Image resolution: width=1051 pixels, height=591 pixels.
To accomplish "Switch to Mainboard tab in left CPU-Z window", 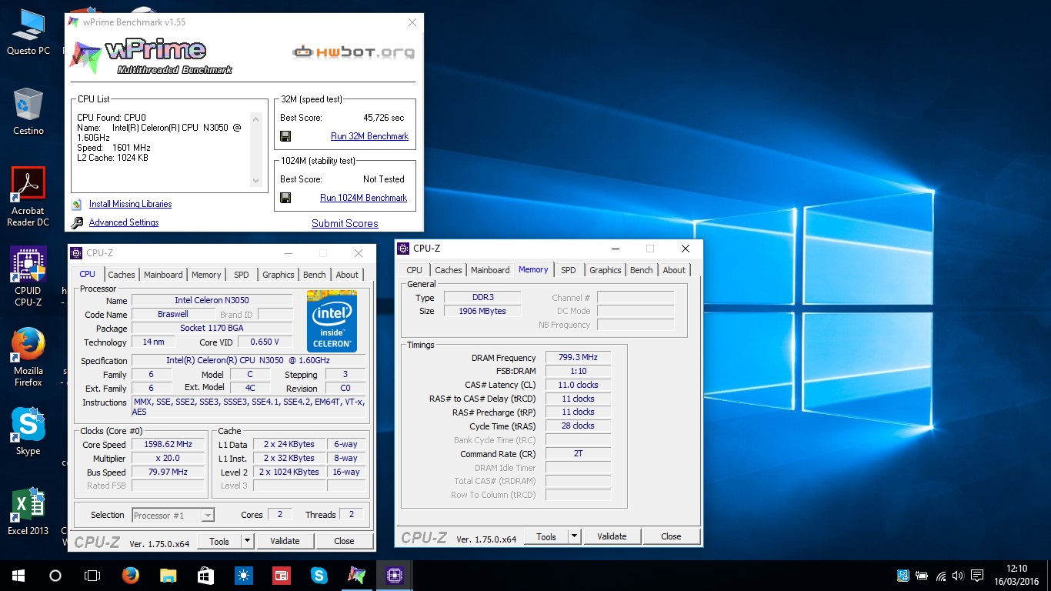I will (163, 275).
